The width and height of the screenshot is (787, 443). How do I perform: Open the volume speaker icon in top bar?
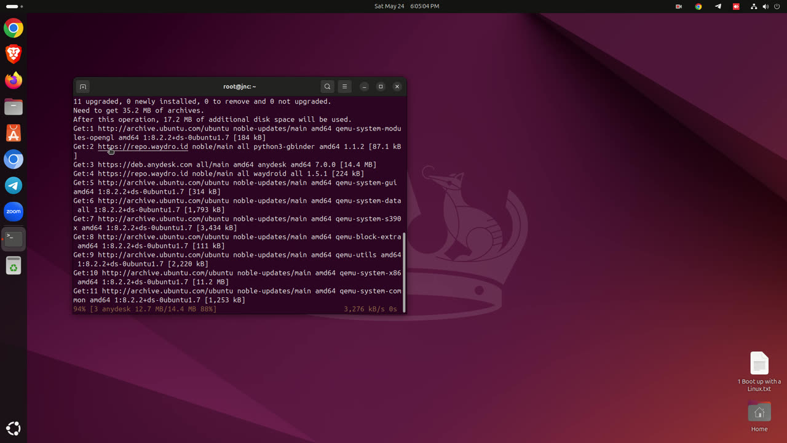tap(765, 6)
